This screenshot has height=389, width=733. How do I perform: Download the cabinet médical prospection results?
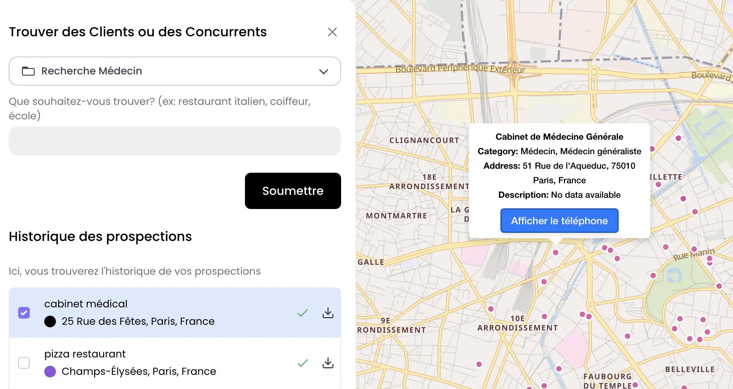[328, 313]
